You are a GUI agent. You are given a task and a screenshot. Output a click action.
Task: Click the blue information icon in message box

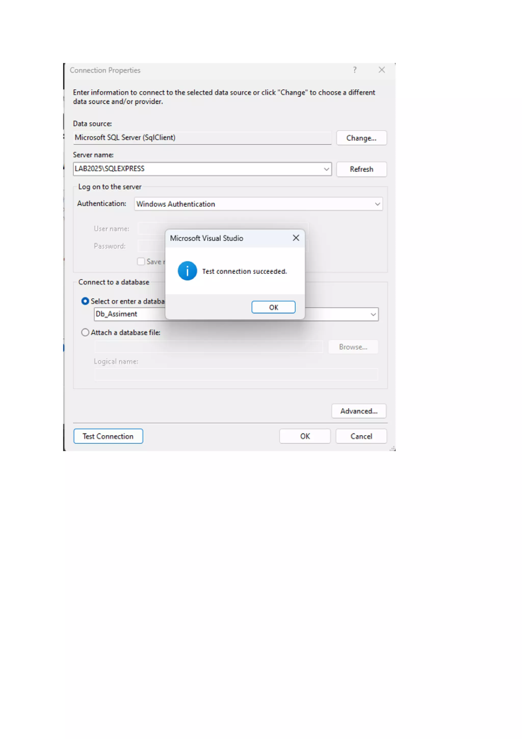tap(187, 271)
